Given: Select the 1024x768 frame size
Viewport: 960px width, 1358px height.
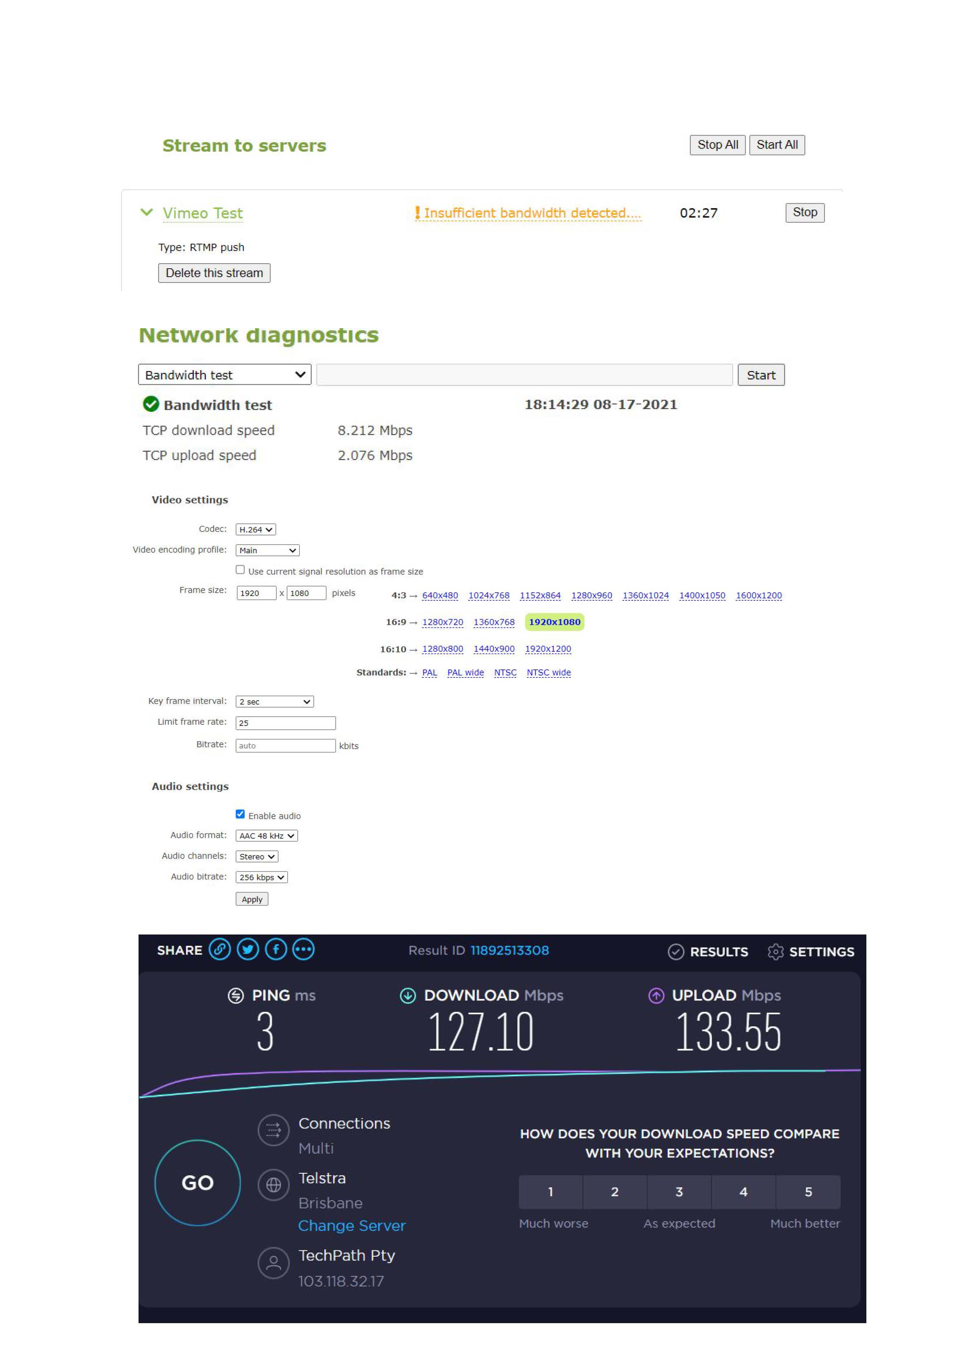Looking at the screenshot, I should tap(489, 596).
